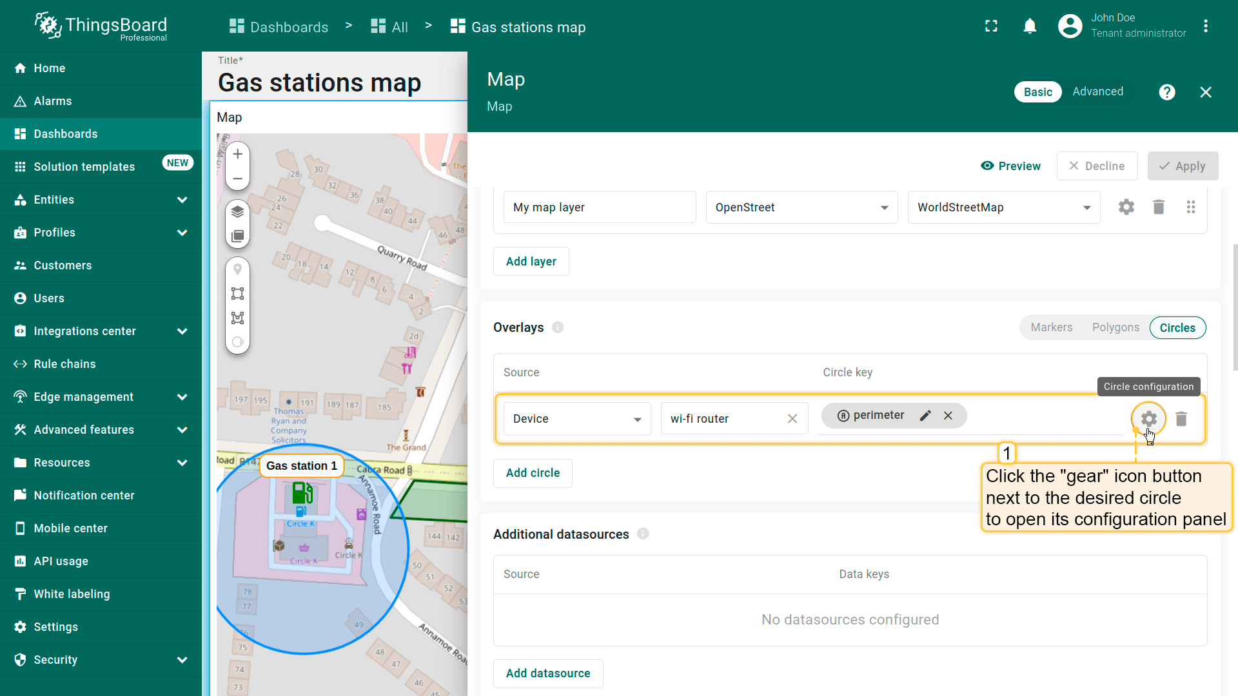
Task: Go to Alarms in sidebar
Action: coord(53,101)
